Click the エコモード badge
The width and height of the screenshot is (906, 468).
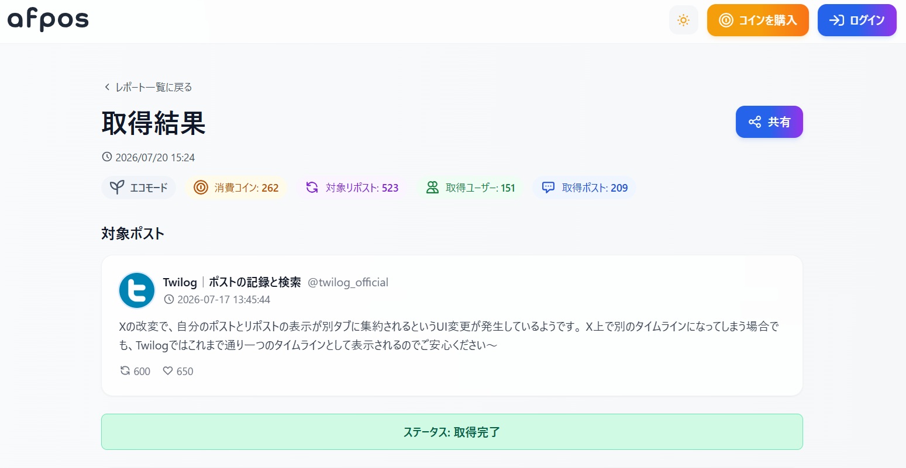139,188
